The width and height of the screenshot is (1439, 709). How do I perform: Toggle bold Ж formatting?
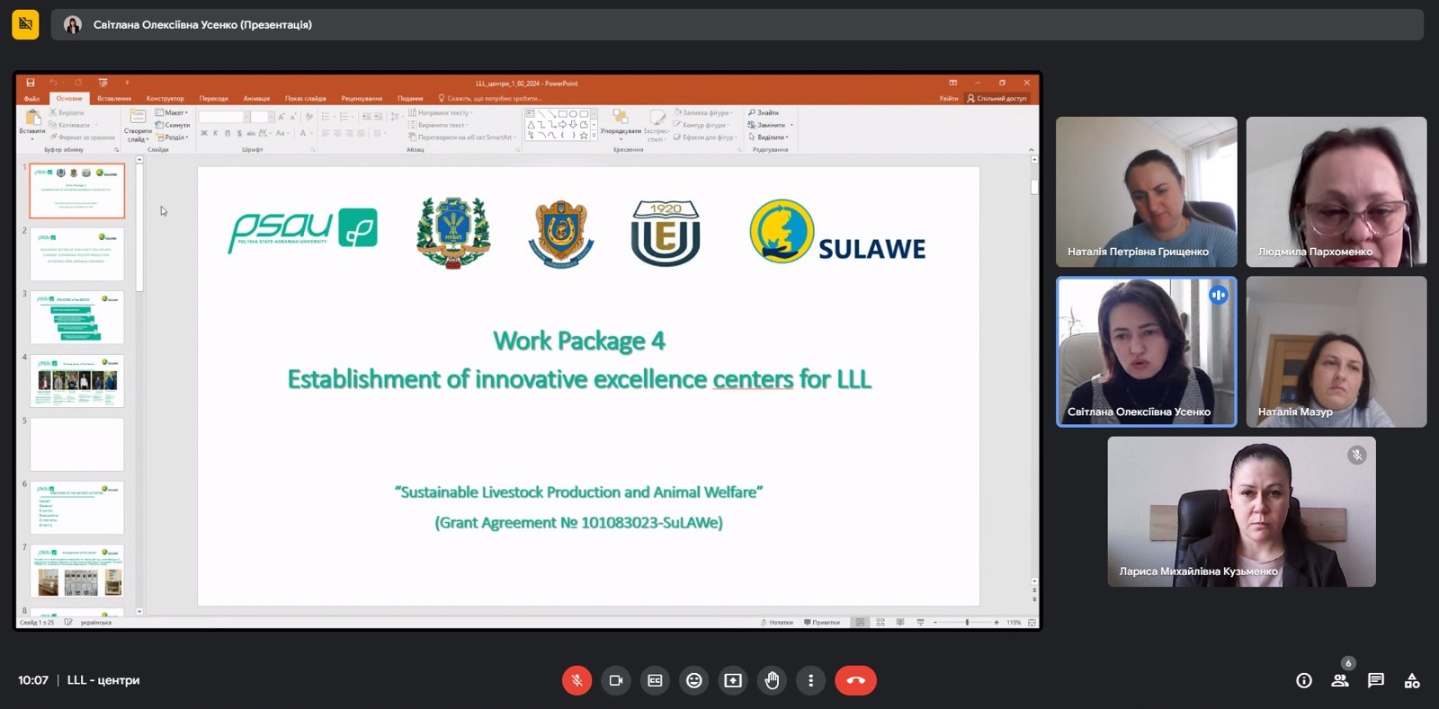click(x=204, y=133)
